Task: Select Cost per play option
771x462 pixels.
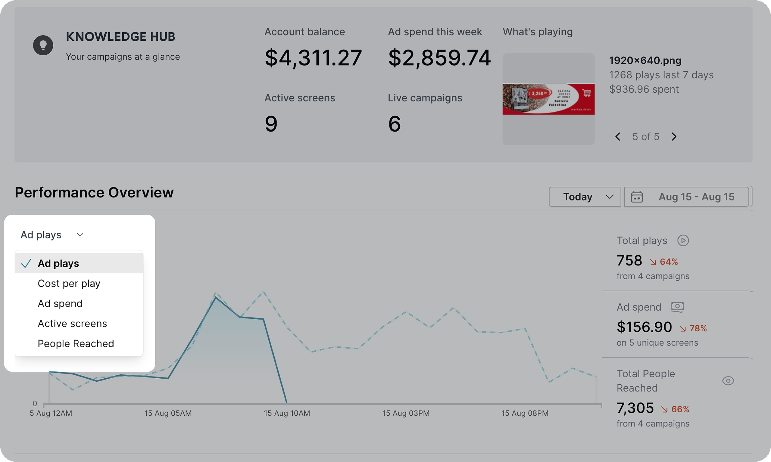Action: pyautogui.click(x=69, y=284)
